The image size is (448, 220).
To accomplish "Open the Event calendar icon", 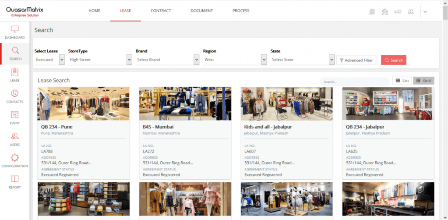I will pyautogui.click(x=15, y=115).
